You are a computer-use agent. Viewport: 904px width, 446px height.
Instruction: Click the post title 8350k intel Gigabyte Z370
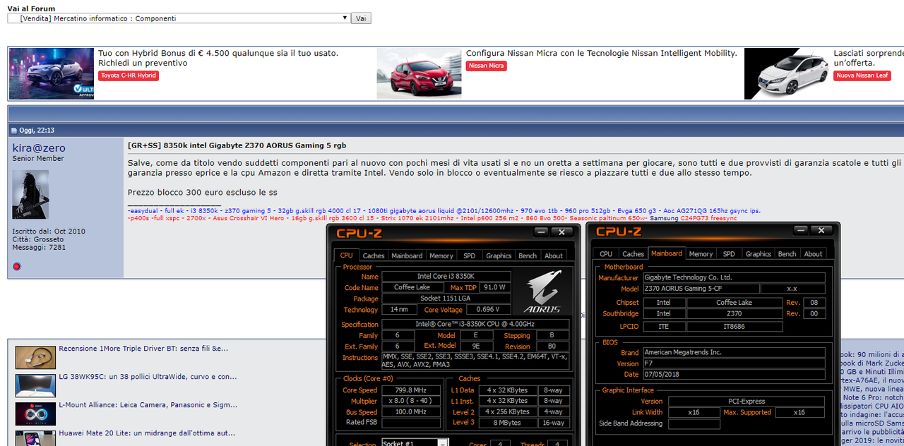click(237, 145)
